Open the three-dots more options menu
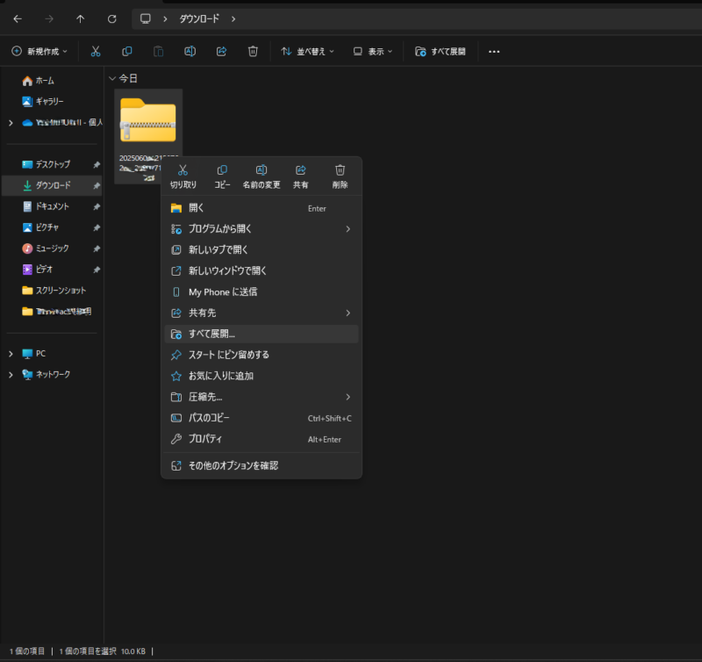Viewport: 702px width, 662px height. [494, 52]
